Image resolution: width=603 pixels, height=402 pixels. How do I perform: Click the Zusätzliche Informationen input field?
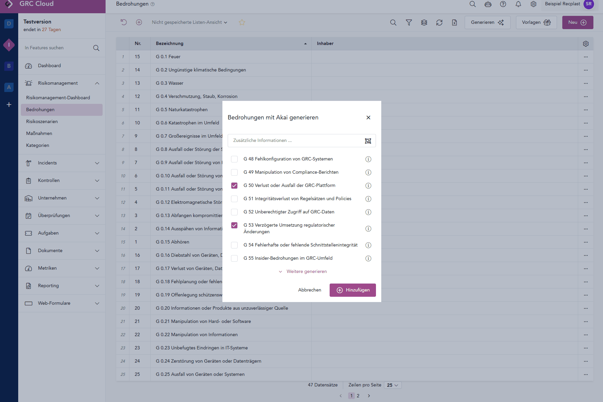pyautogui.click(x=295, y=141)
